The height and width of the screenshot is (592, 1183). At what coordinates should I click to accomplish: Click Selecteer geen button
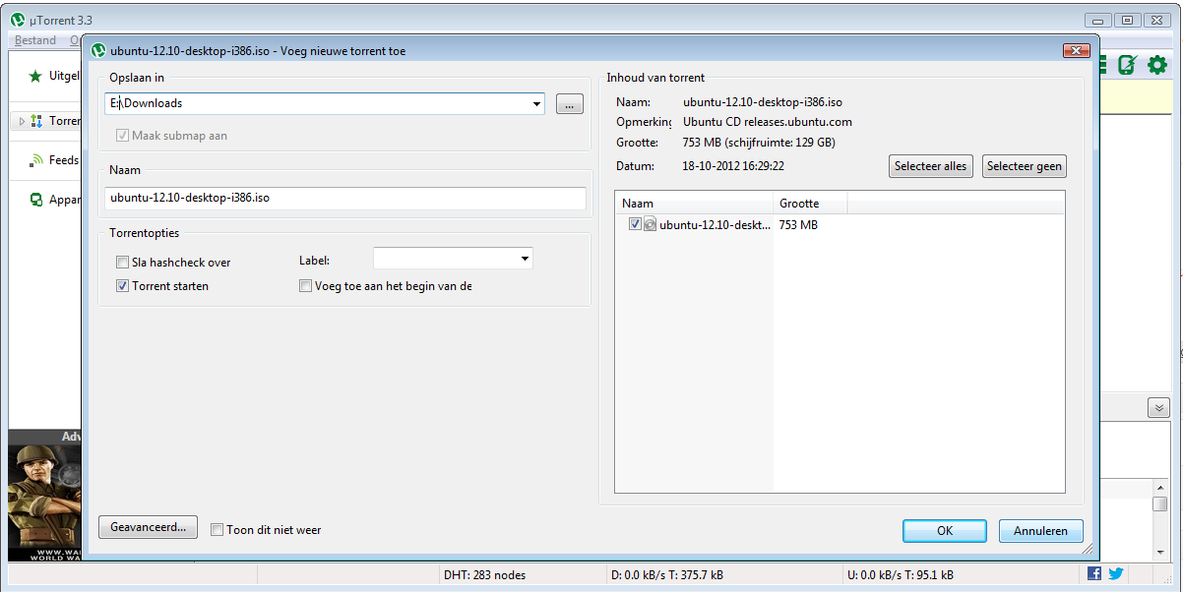click(1025, 166)
